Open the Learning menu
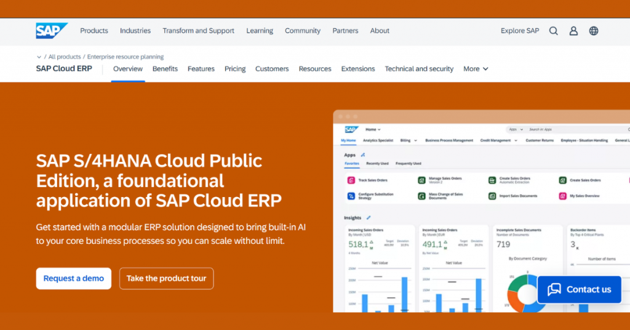The height and width of the screenshot is (330, 630). tap(260, 31)
